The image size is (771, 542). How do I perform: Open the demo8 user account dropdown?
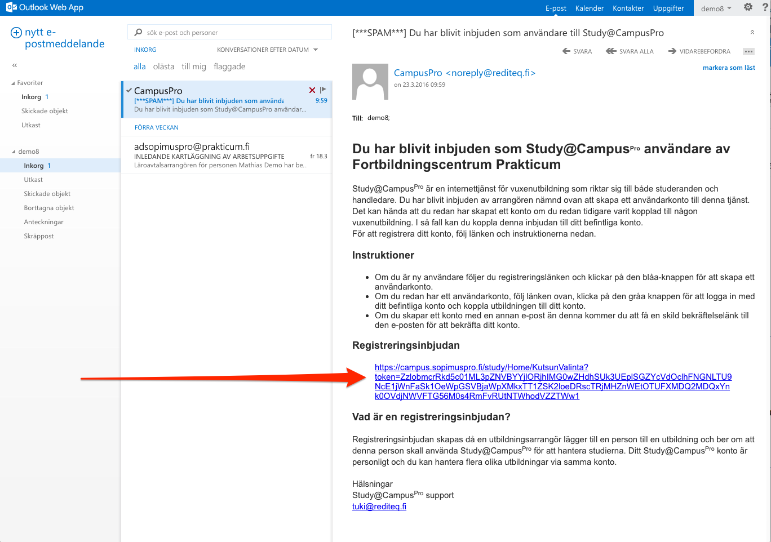(x=716, y=8)
